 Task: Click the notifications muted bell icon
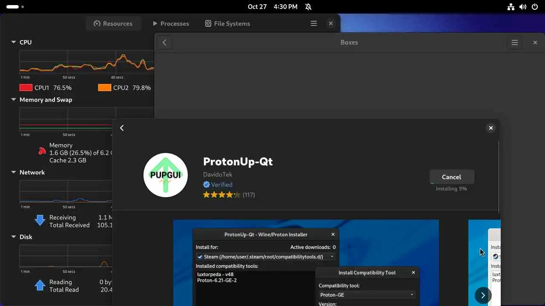click(308, 7)
